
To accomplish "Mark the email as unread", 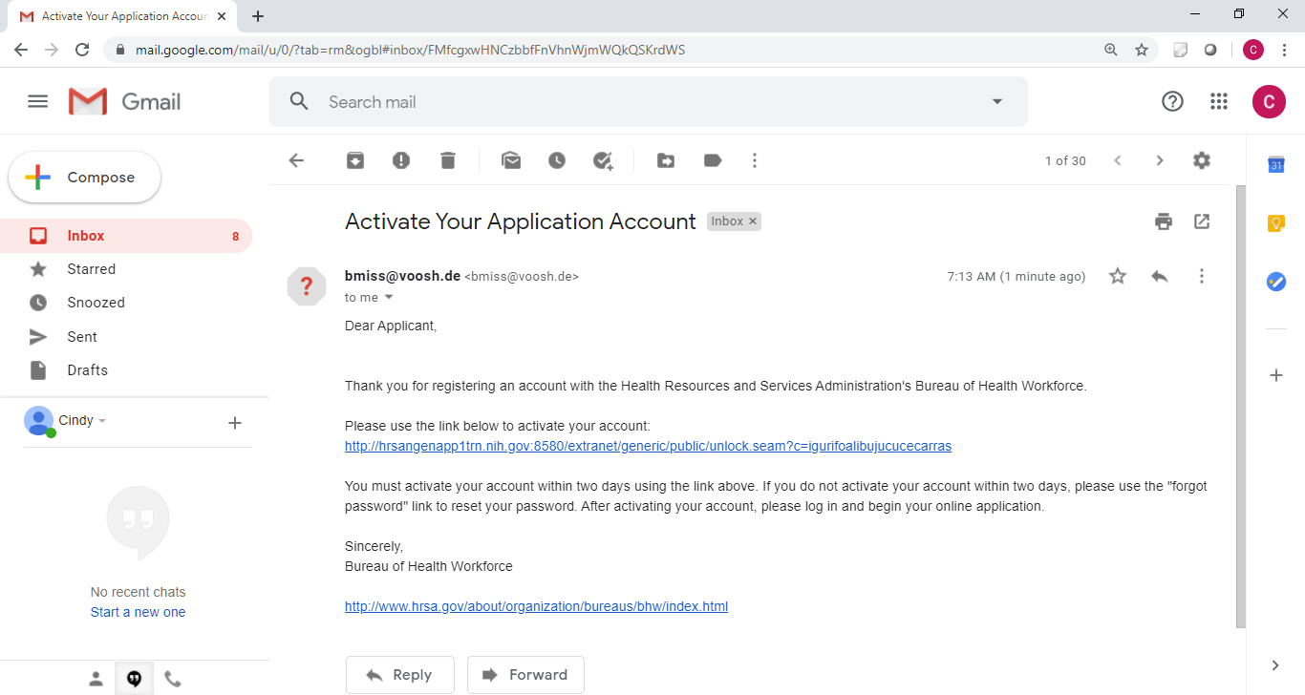I will (511, 160).
